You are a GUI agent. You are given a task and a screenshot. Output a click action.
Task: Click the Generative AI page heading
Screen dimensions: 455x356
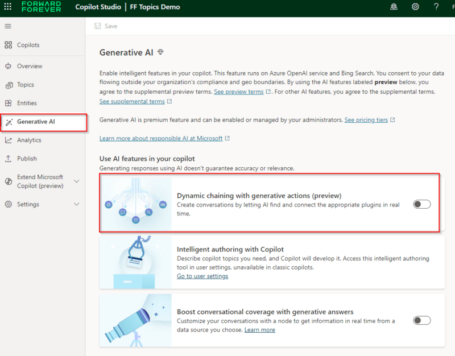[x=126, y=52]
